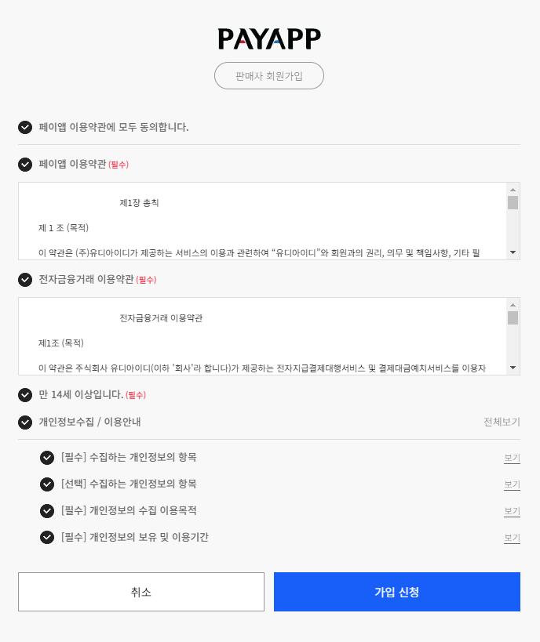Toggle [필수] 수집하는 개인정보의 항목 checkbox

[x=47, y=458]
